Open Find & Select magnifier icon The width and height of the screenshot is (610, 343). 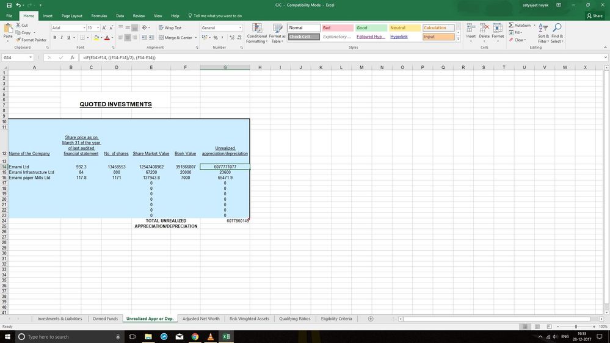click(x=557, y=28)
